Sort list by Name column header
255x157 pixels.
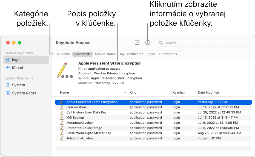click(x=65, y=93)
